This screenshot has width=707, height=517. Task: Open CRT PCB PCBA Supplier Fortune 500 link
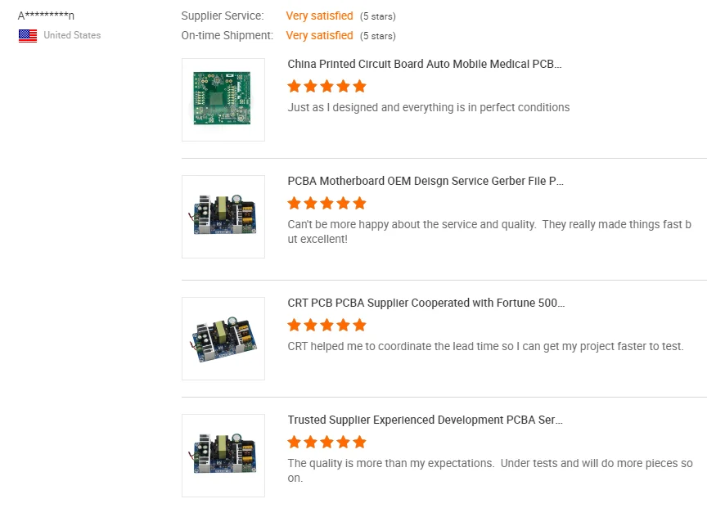click(x=426, y=303)
